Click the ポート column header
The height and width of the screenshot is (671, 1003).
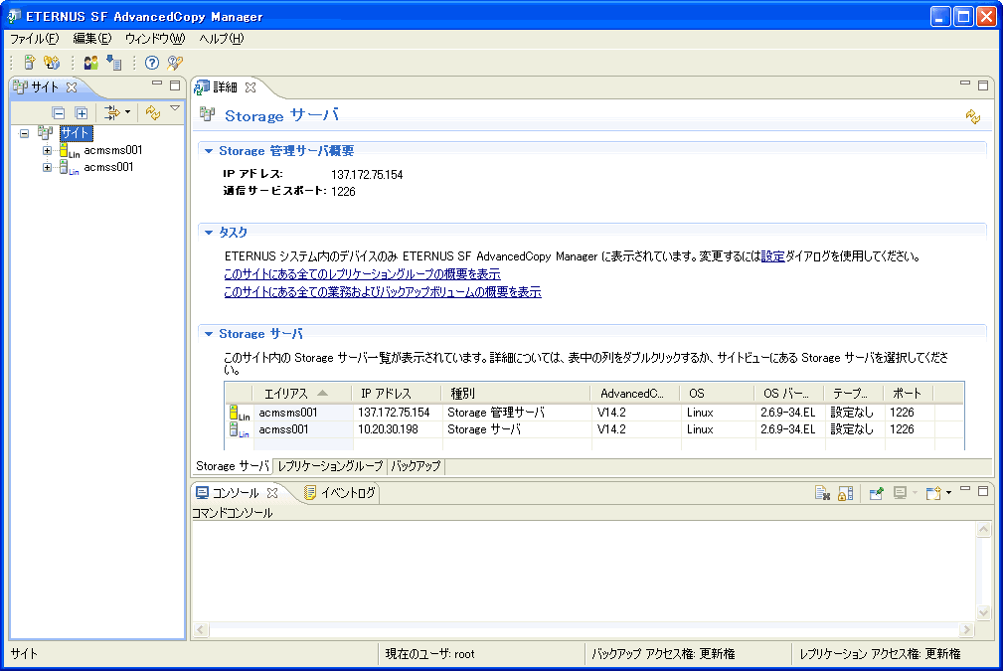907,394
